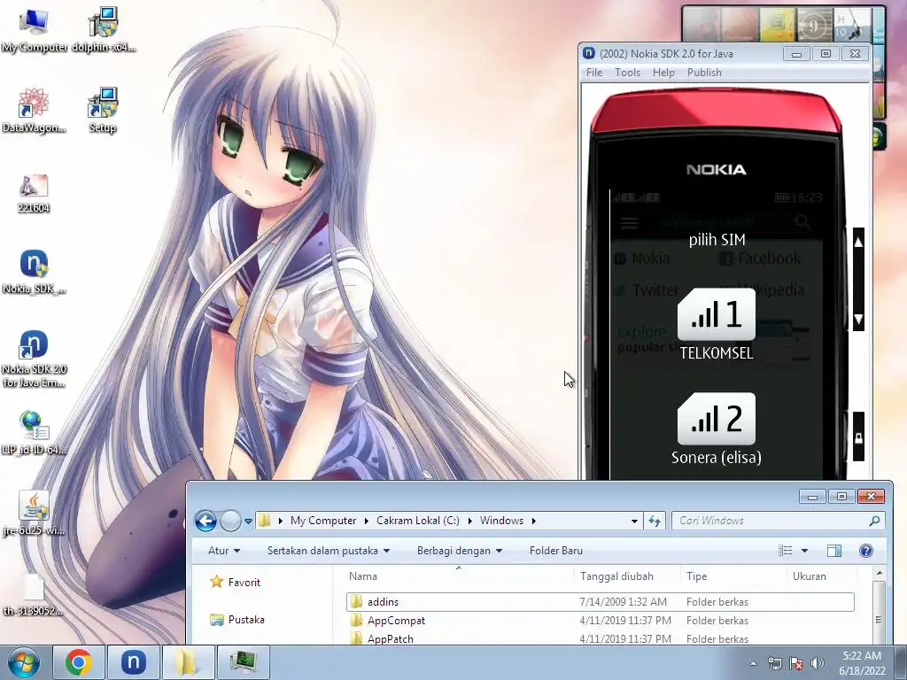Select the DataWagon desktop shortcut
This screenshot has height=680, width=907.
tap(34, 111)
